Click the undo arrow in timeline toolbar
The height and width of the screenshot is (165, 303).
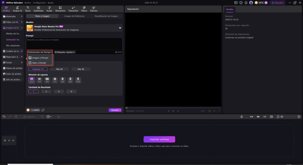(4, 117)
